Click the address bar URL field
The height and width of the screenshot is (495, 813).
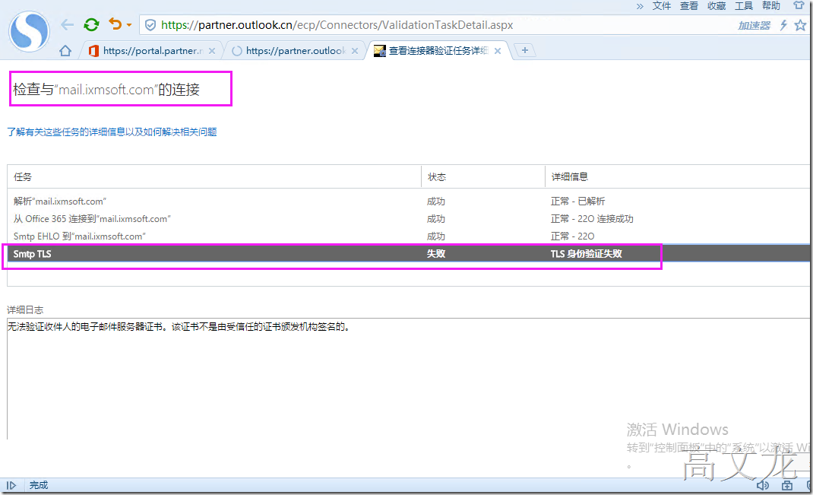tap(337, 25)
